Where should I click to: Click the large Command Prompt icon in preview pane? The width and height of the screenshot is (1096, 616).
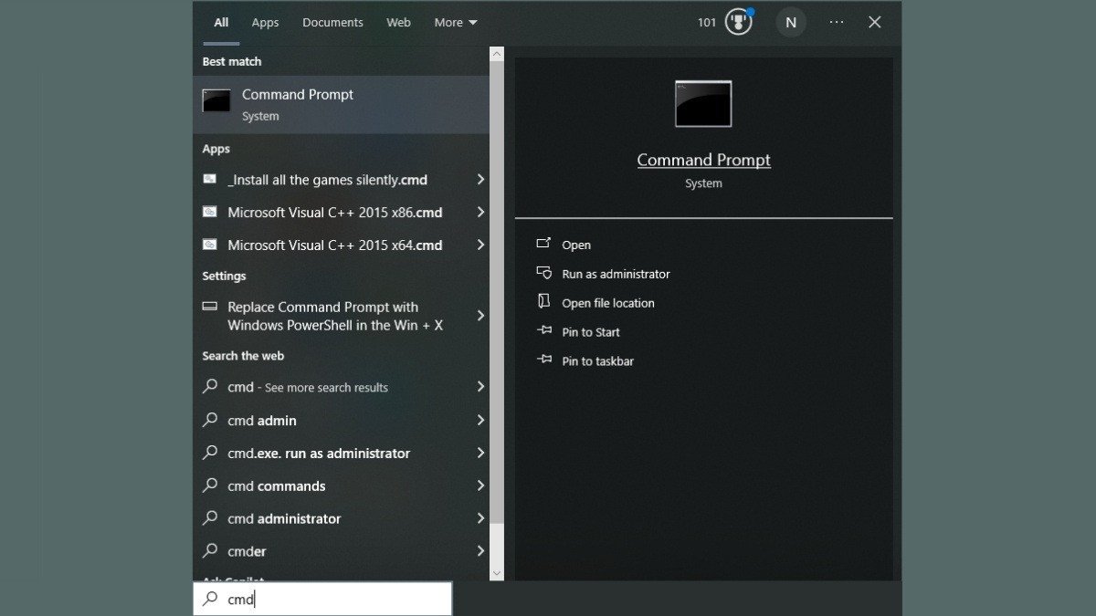tap(703, 103)
